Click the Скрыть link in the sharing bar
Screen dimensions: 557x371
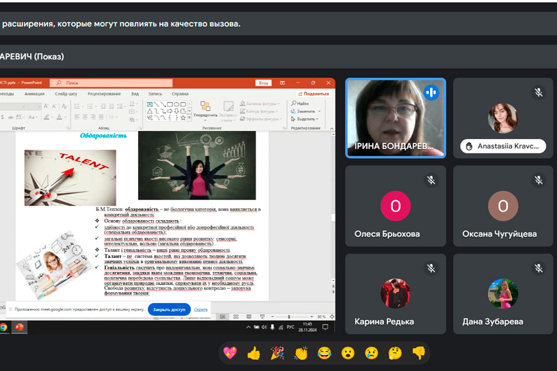[201, 310]
